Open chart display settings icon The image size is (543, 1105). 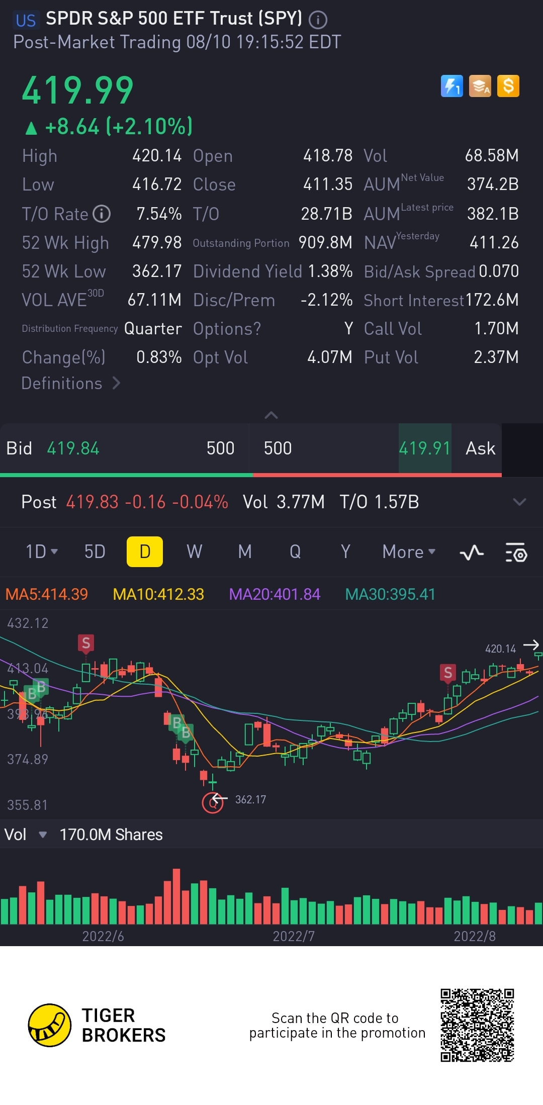tap(516, 552)
